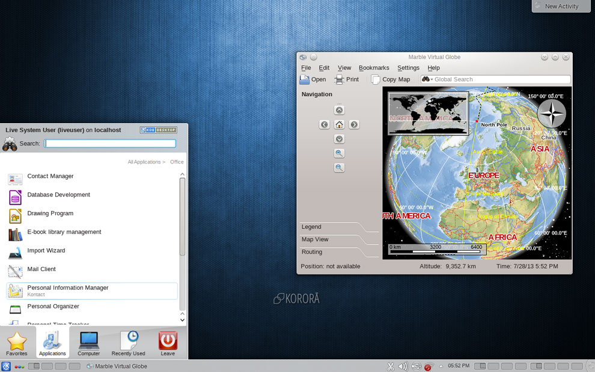
Task: Open the Bookmarks menu
Action: 374,67
